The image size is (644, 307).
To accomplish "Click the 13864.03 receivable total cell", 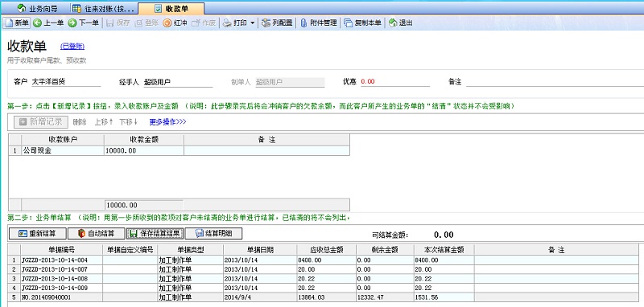I will pos(327,297).
